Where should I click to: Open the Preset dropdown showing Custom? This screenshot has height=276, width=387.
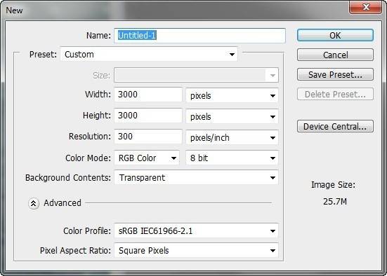click(149, 54)
